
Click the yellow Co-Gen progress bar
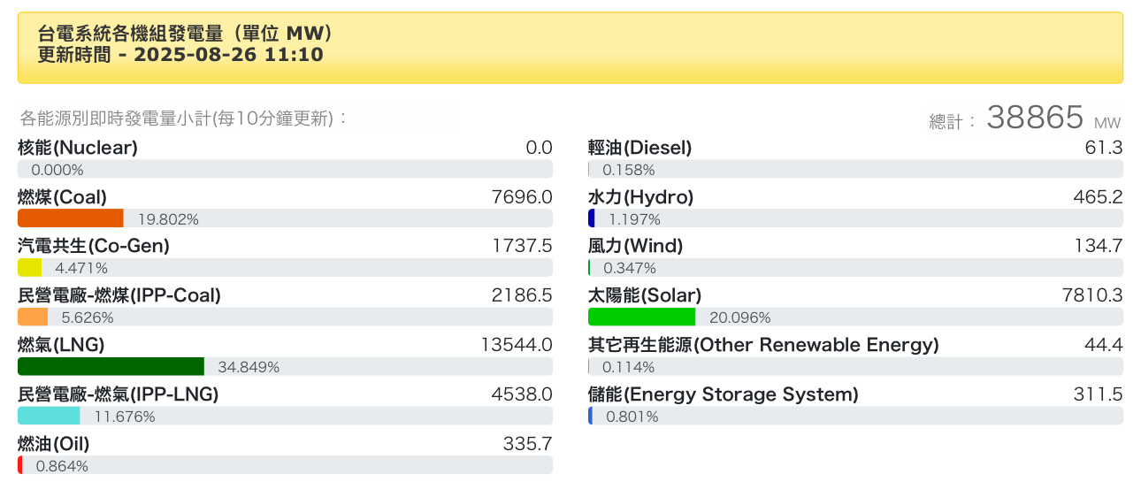pos(29,268)
